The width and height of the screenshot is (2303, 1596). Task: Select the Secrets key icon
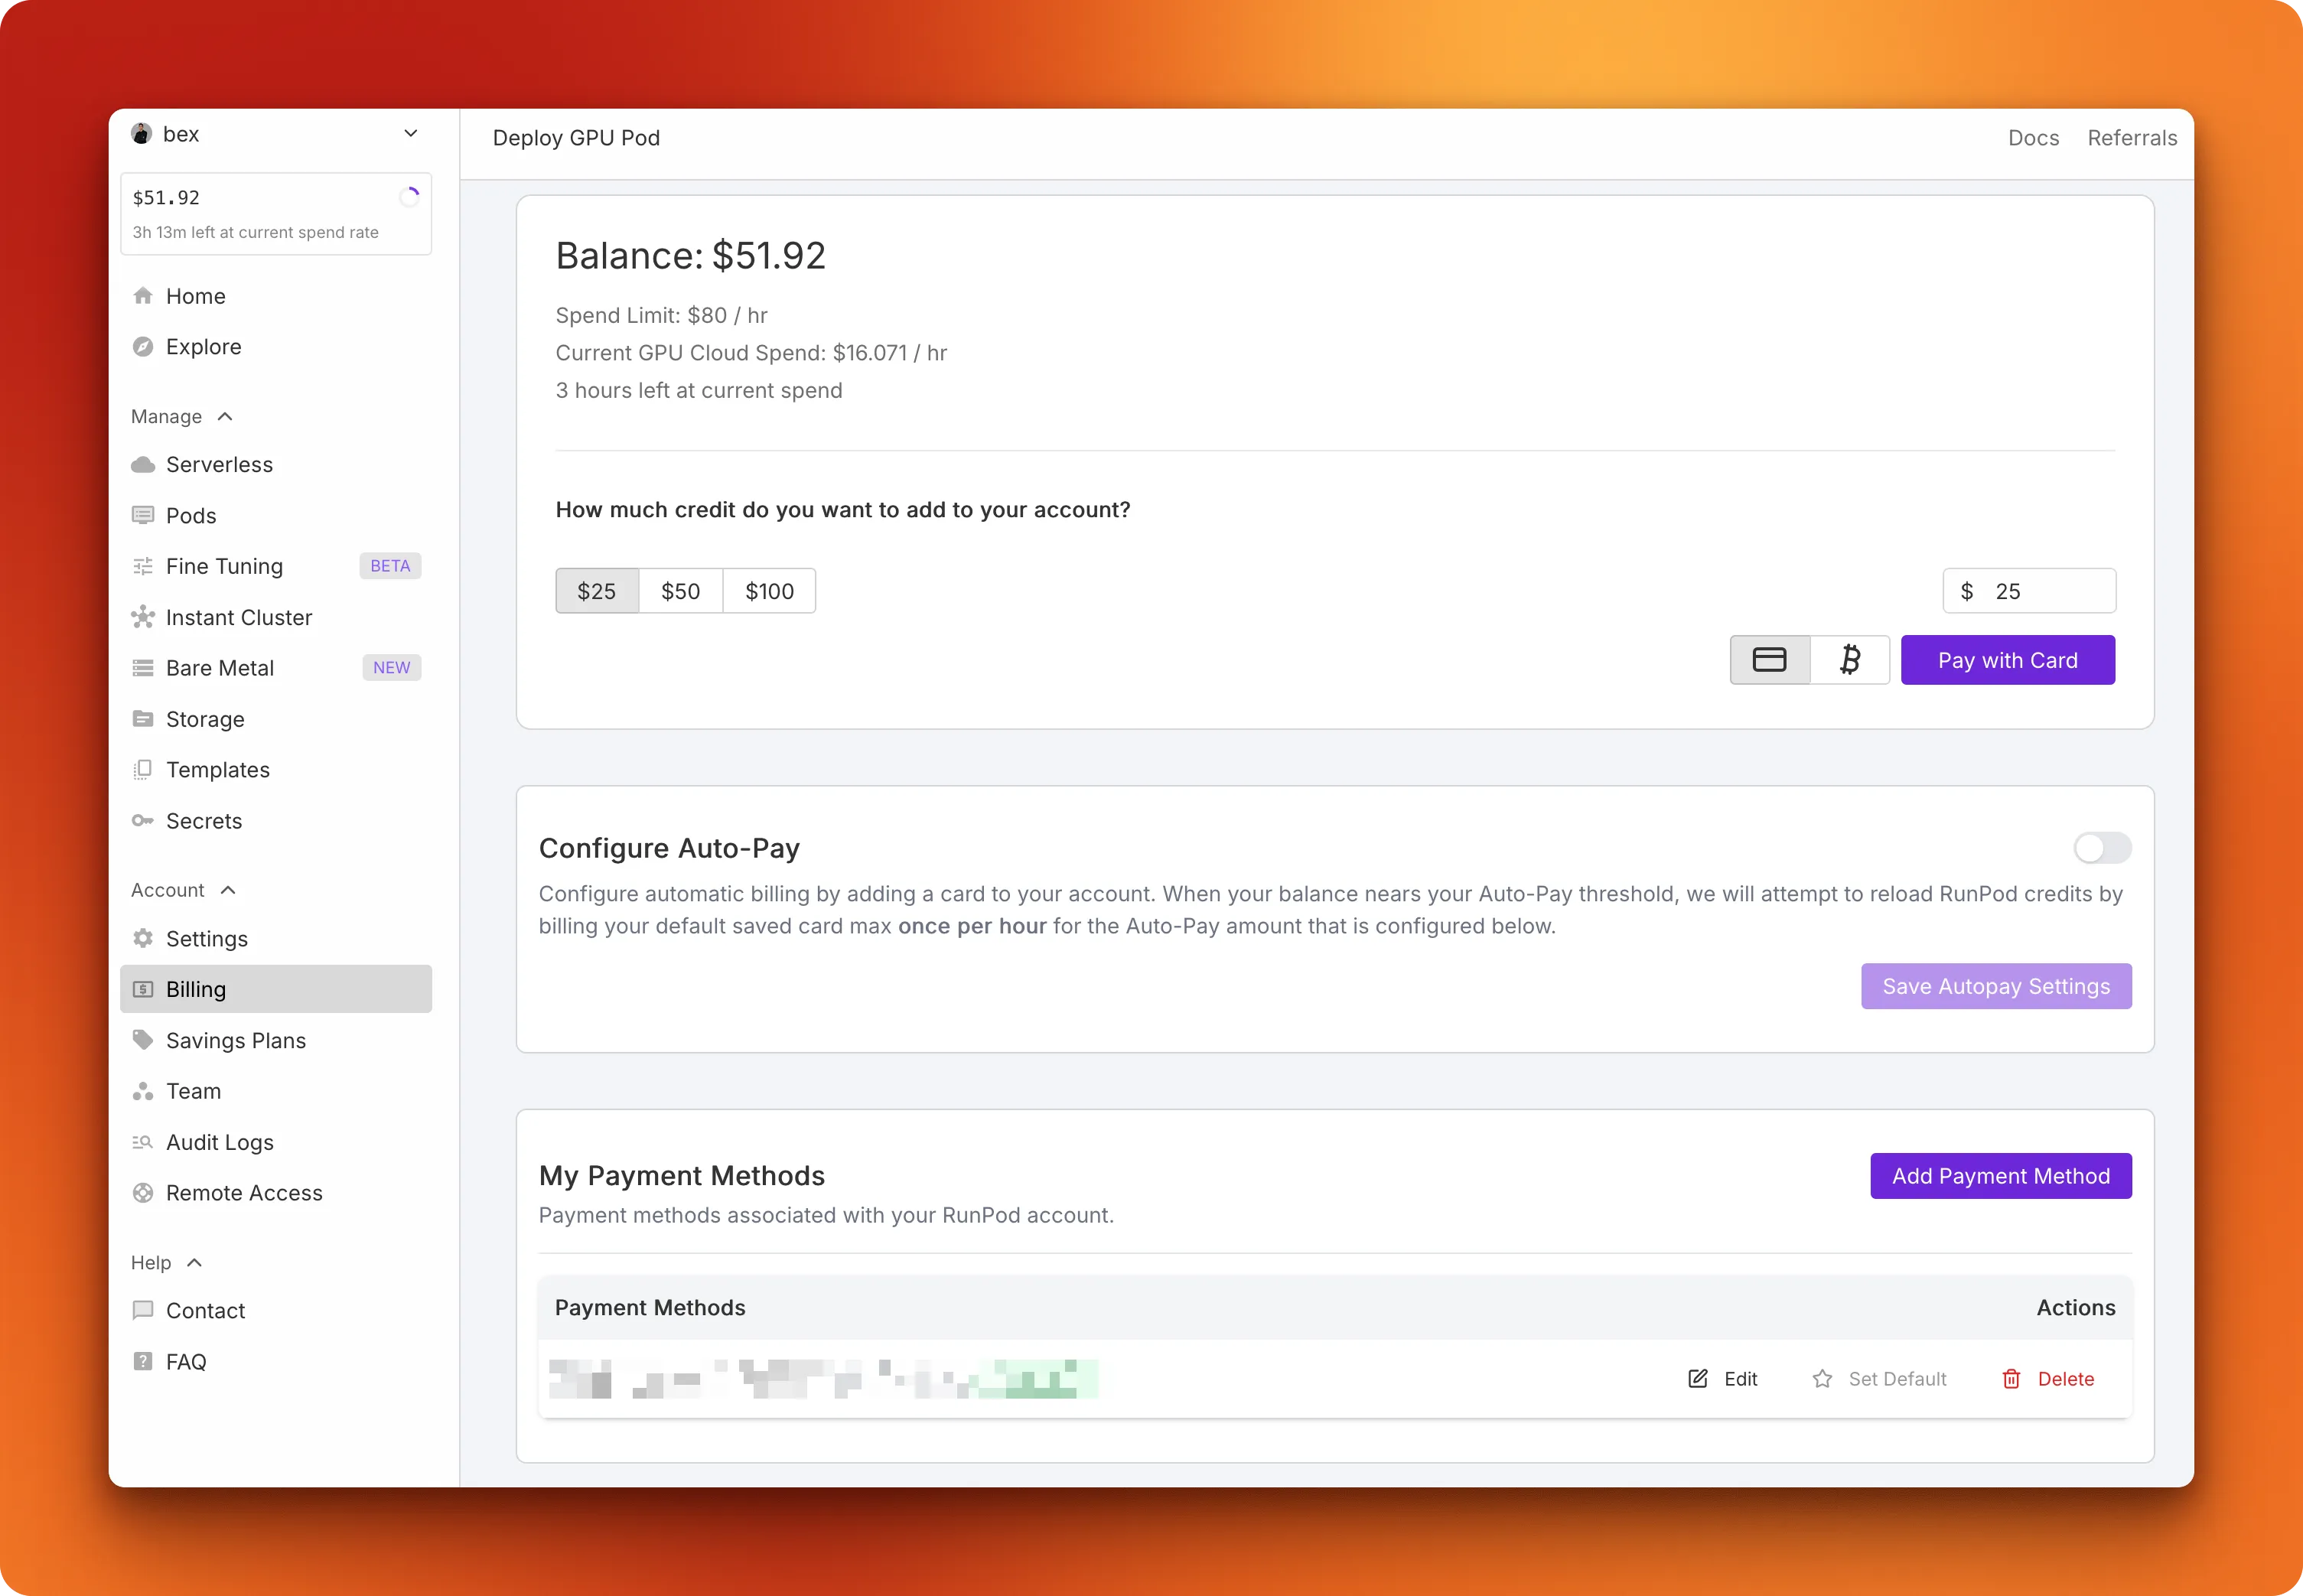point(143,820)
